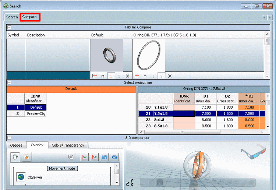The height and width of the screenshot is (190, 276).
Task: Select the 8x1.8 row
Action: pos(202,120)
